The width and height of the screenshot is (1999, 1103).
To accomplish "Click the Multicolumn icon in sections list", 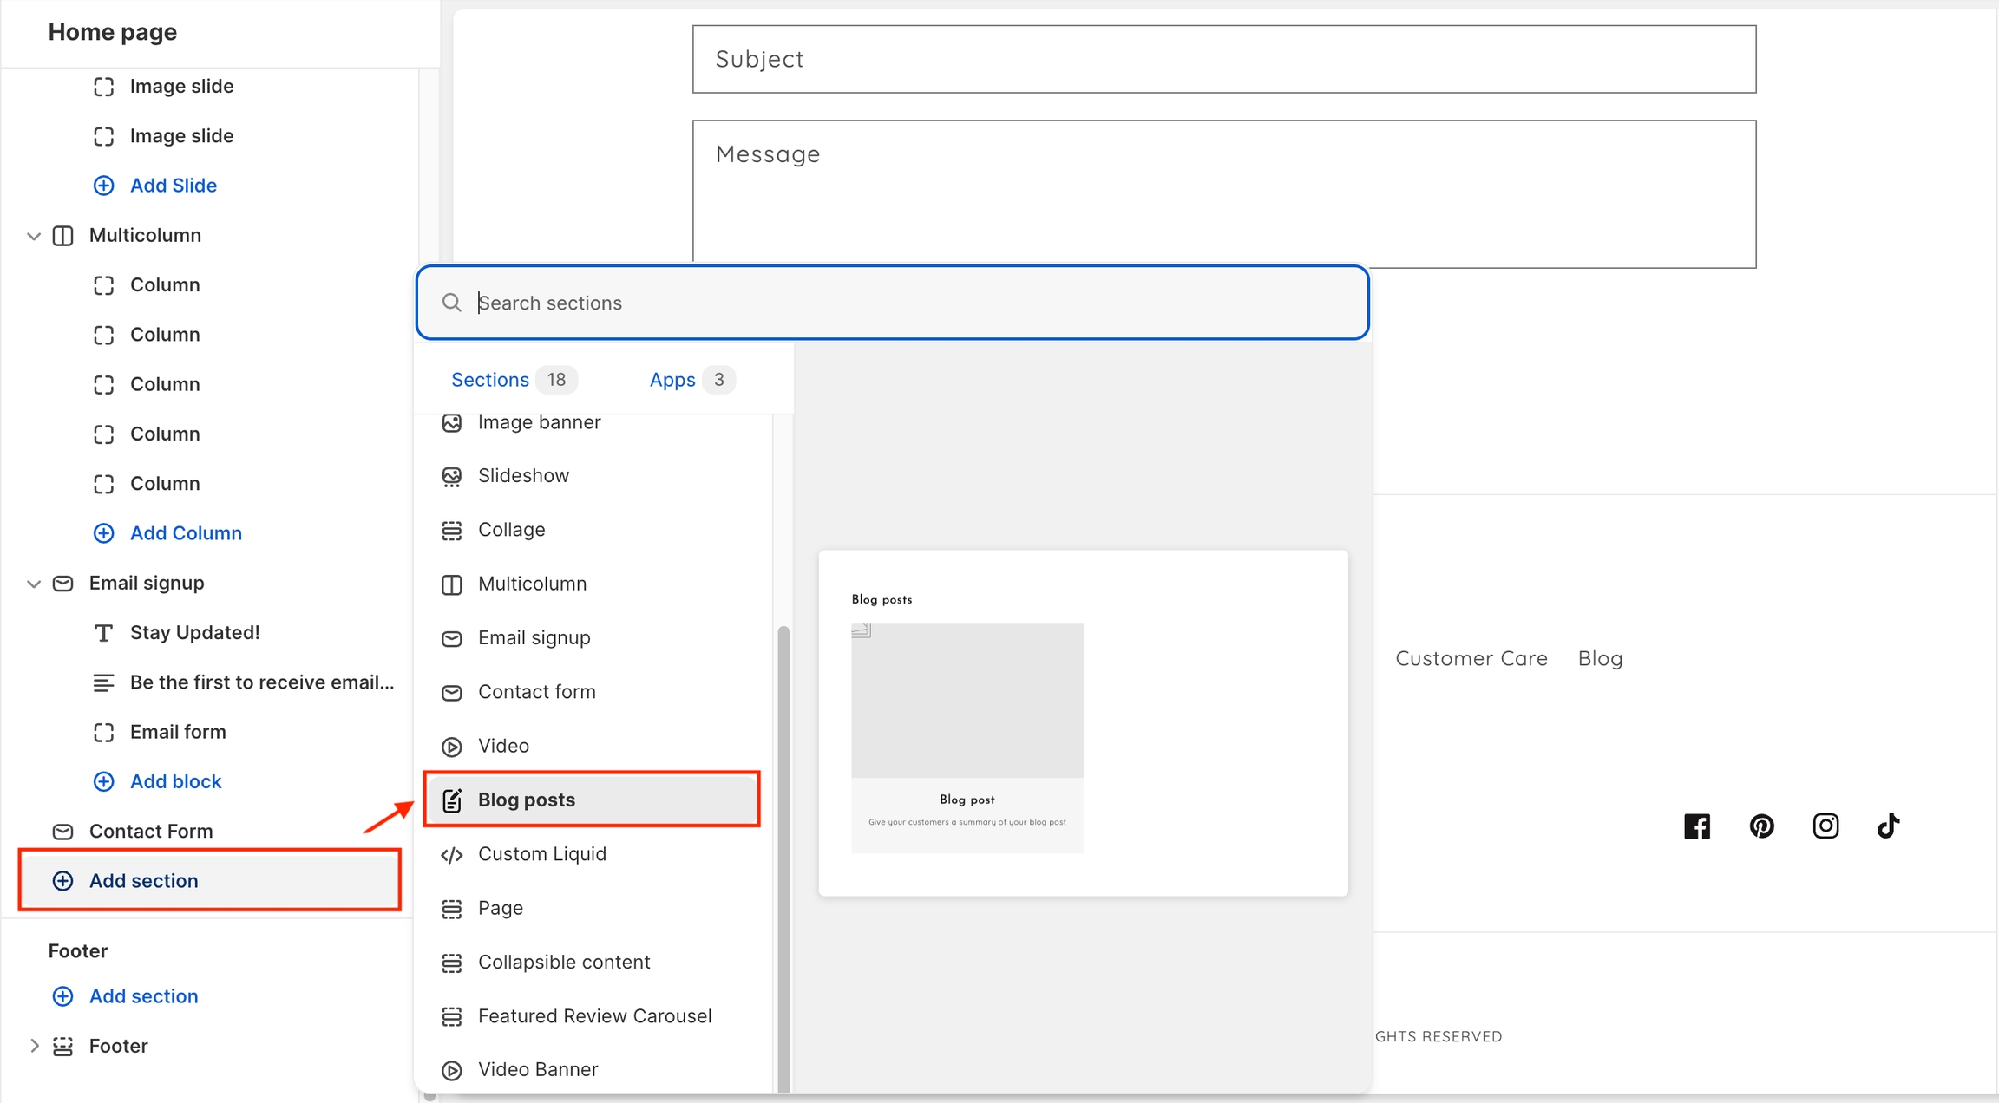I will click(x=451, y=584).
